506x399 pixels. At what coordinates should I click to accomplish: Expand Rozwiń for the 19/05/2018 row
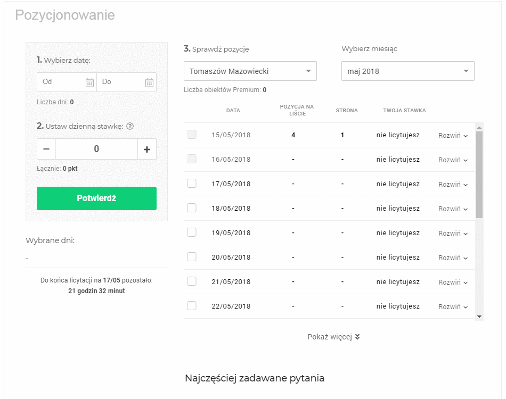(x=453, y=234)
